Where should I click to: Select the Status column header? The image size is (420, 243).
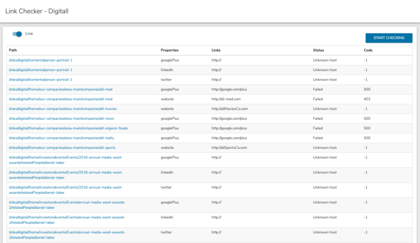pyautogui.click(x=318, y=50)
